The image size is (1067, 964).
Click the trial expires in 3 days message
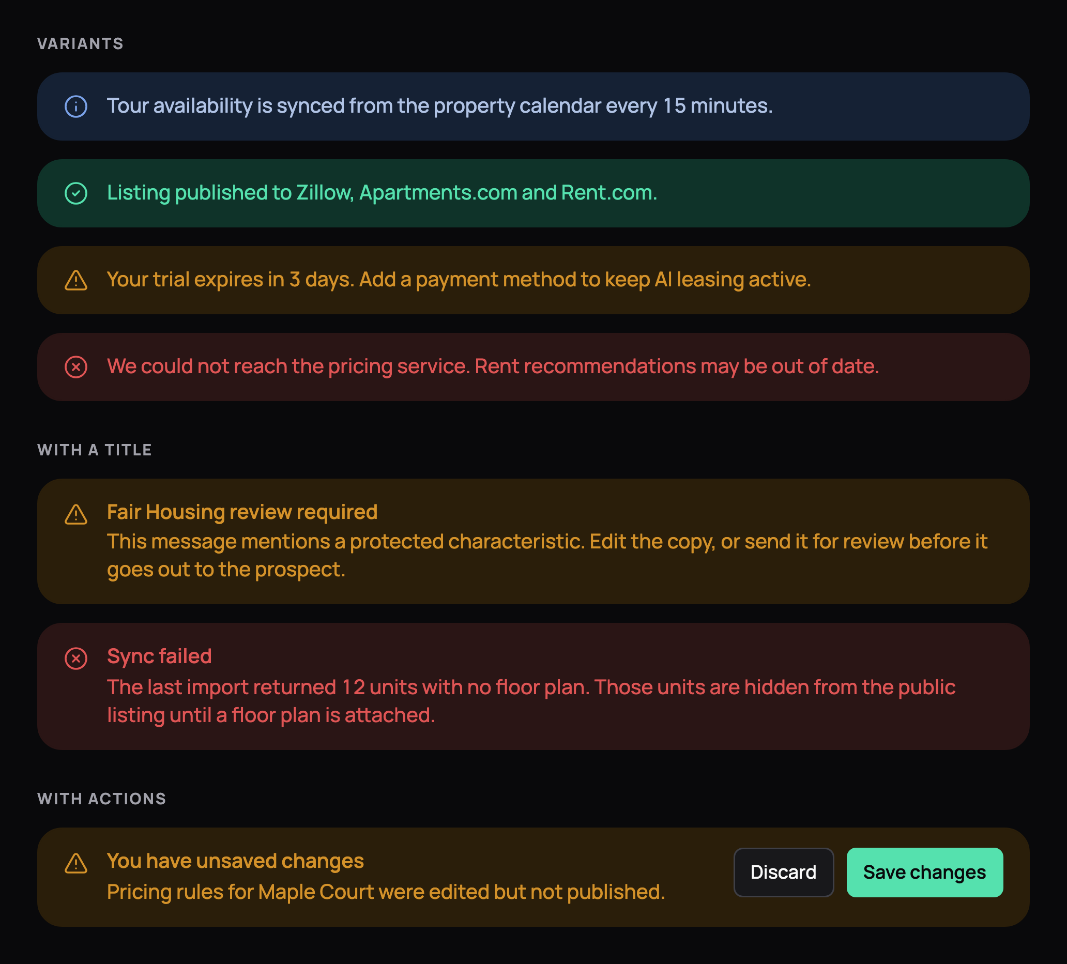[459, 279]
